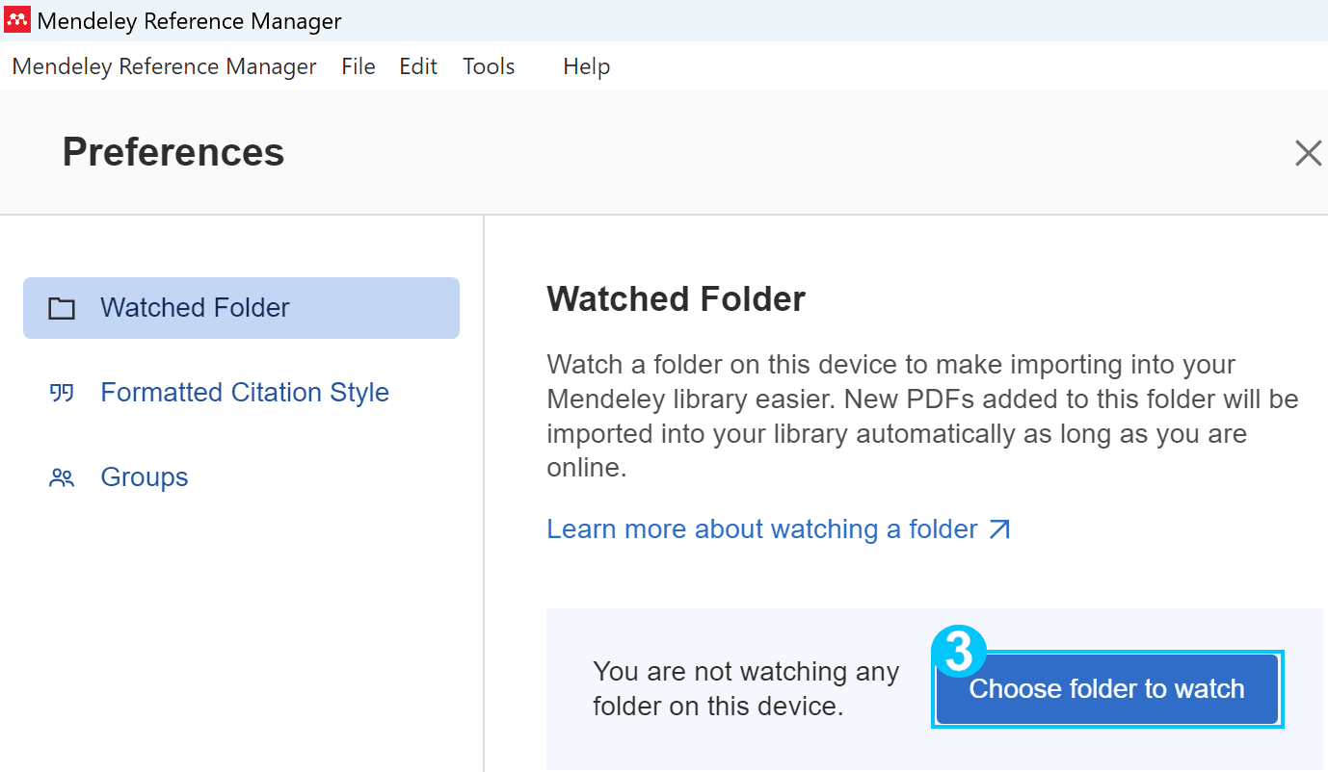Click the Mendeley logo in the title bar

tap(17, 20)
